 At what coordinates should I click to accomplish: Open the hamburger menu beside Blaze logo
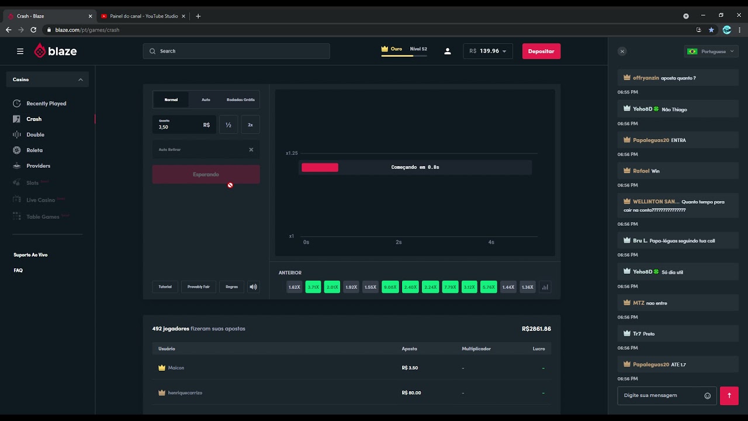click(x=20, y=51)
